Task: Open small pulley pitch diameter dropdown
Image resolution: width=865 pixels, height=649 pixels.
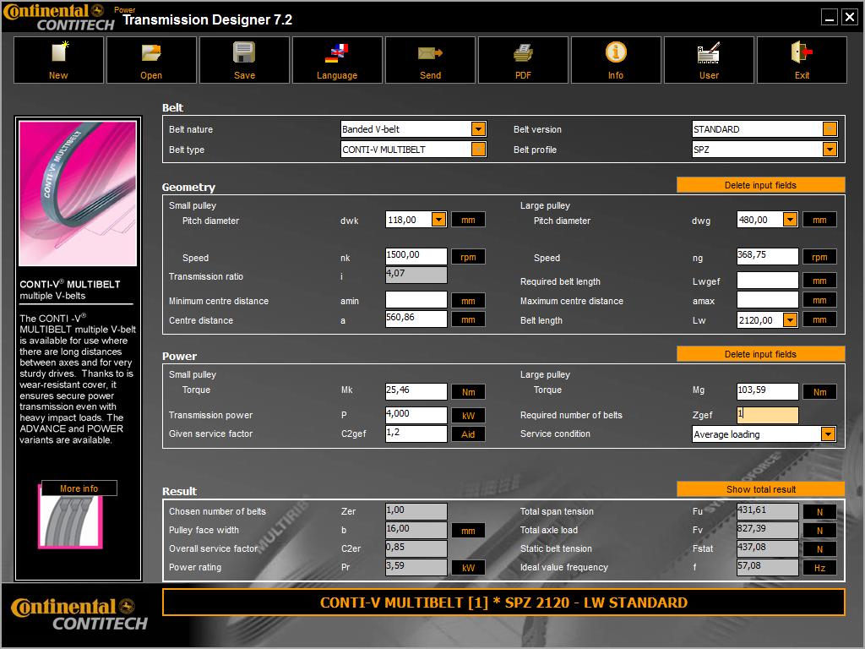Action: 438,220
